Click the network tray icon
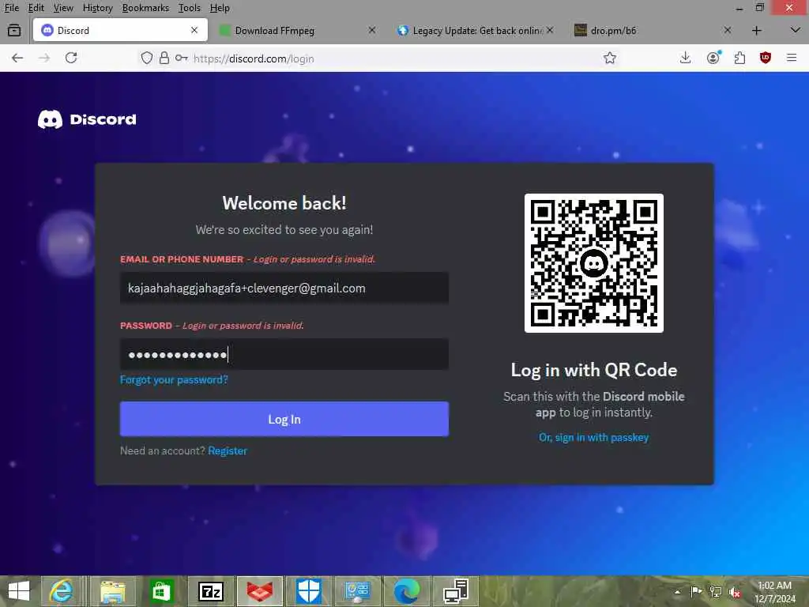The image size is (809, 607). coord(716,591)
